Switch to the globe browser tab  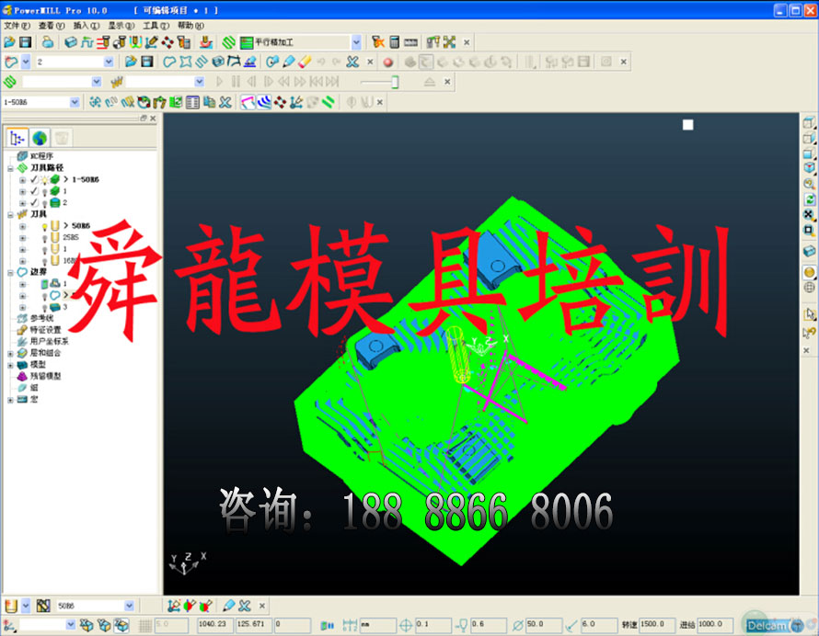pos(40,138)
